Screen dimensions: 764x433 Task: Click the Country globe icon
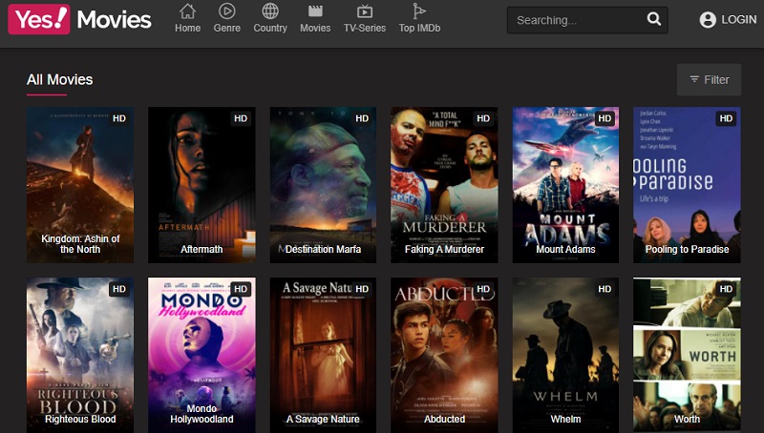pos(270,10)
